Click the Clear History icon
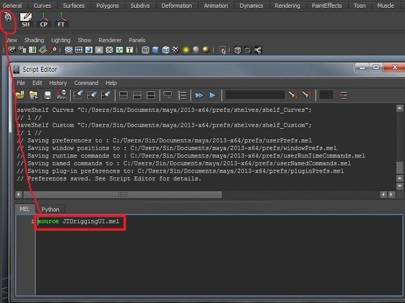The image size is (405, 303). click(78, 95)
